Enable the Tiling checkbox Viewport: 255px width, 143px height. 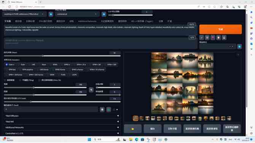(20, 80)
